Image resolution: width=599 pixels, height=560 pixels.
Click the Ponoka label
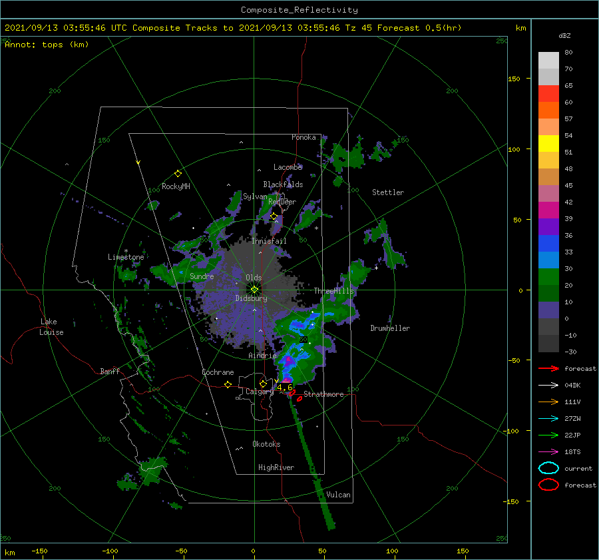tap(303, 137)
